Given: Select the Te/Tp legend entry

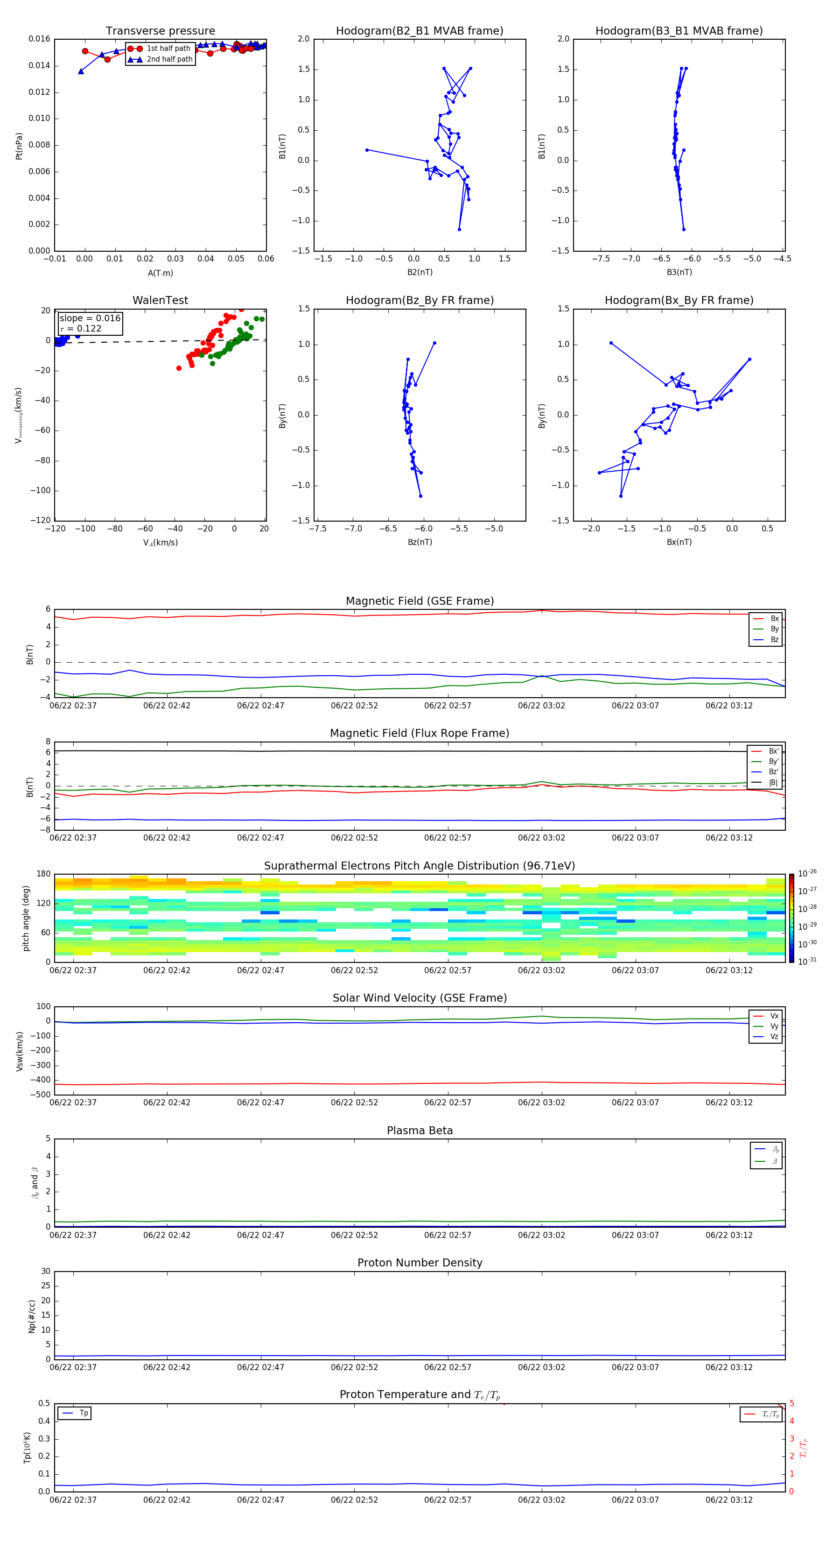Looking at the screenshot, I should click(x=761, y=1414).
